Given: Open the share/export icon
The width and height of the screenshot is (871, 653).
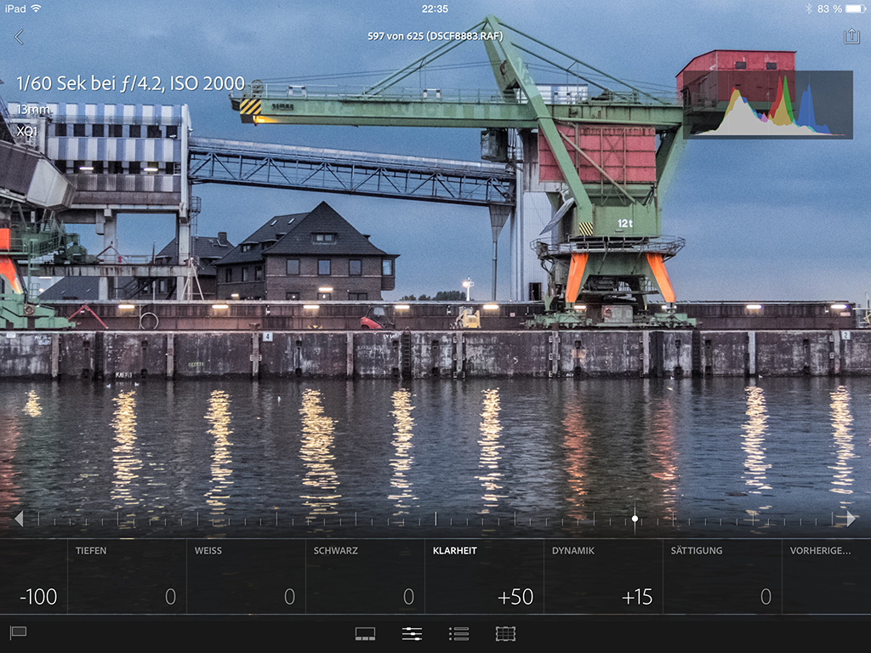Looking at the screenshot, I should coord(851,37).
